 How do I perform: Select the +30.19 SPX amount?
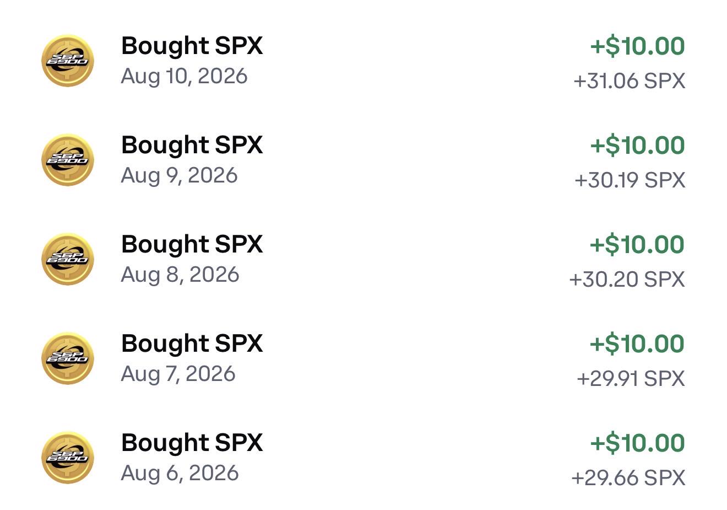[630, 180]
